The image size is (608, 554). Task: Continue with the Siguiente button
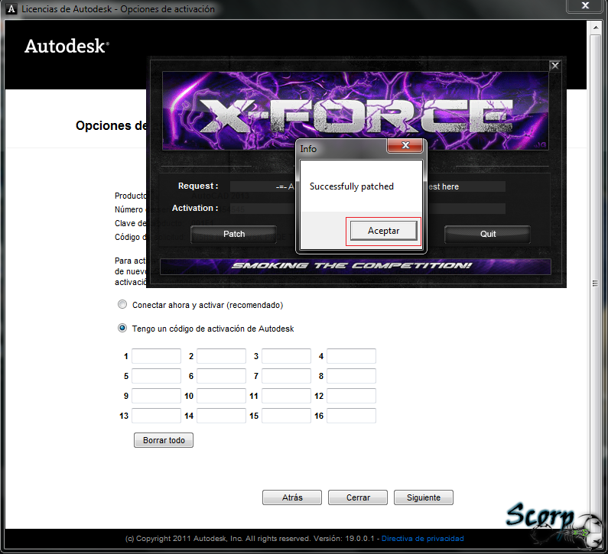[x=424, y=497]
